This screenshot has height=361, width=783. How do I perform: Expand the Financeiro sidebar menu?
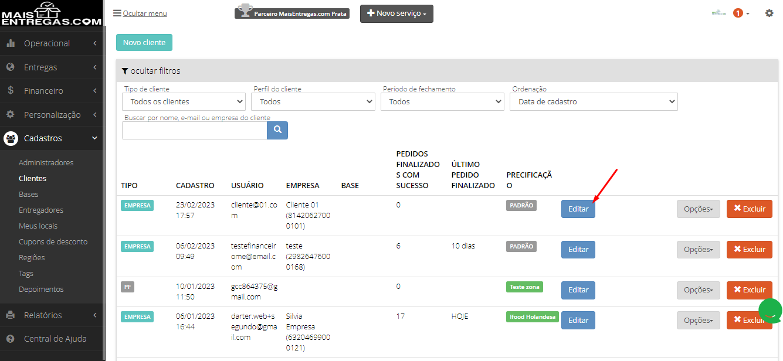point(51,91)
